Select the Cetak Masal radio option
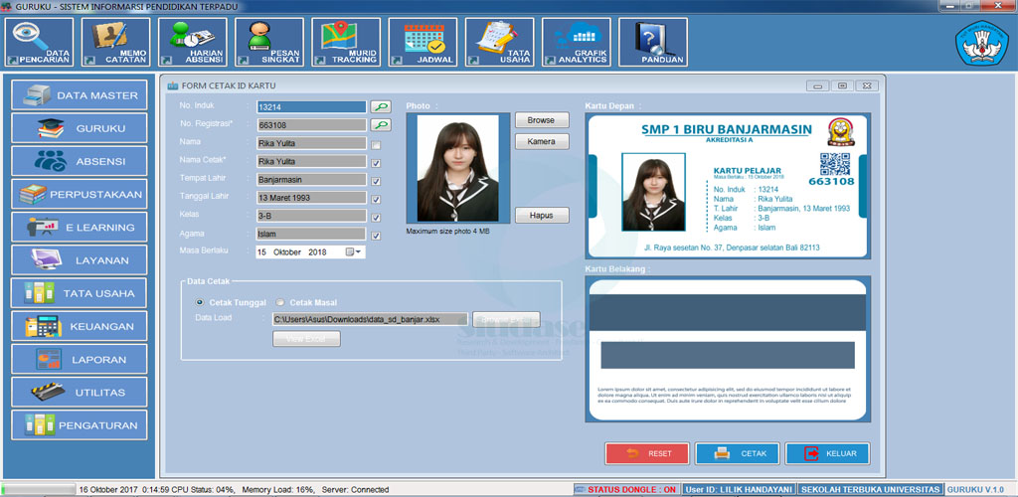The height and width of the screenshot is (497, 1018). pos(281,302)
